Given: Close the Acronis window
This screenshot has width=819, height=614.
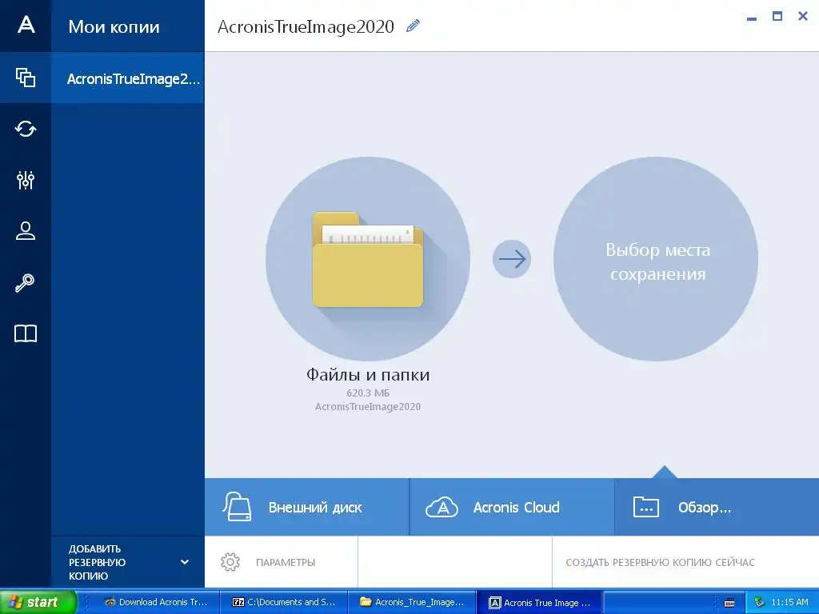Looking at the screenshot, I should (x=803, y=16).
